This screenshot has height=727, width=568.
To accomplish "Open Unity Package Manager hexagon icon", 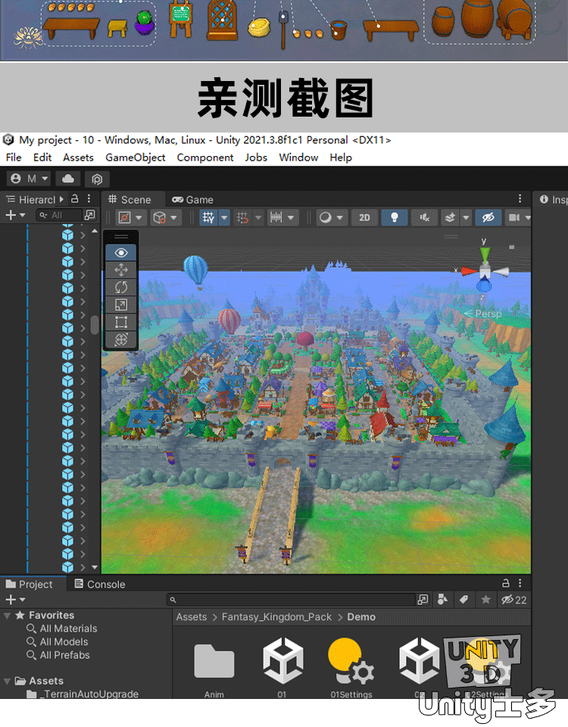I will (98, 179).
